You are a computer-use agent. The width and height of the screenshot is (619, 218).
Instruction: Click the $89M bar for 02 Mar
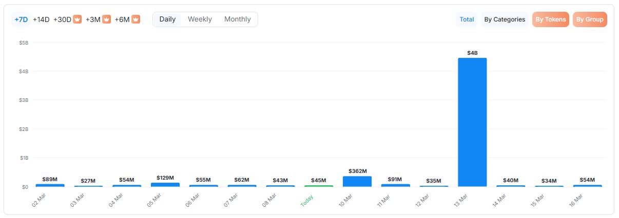pos(50,185)
